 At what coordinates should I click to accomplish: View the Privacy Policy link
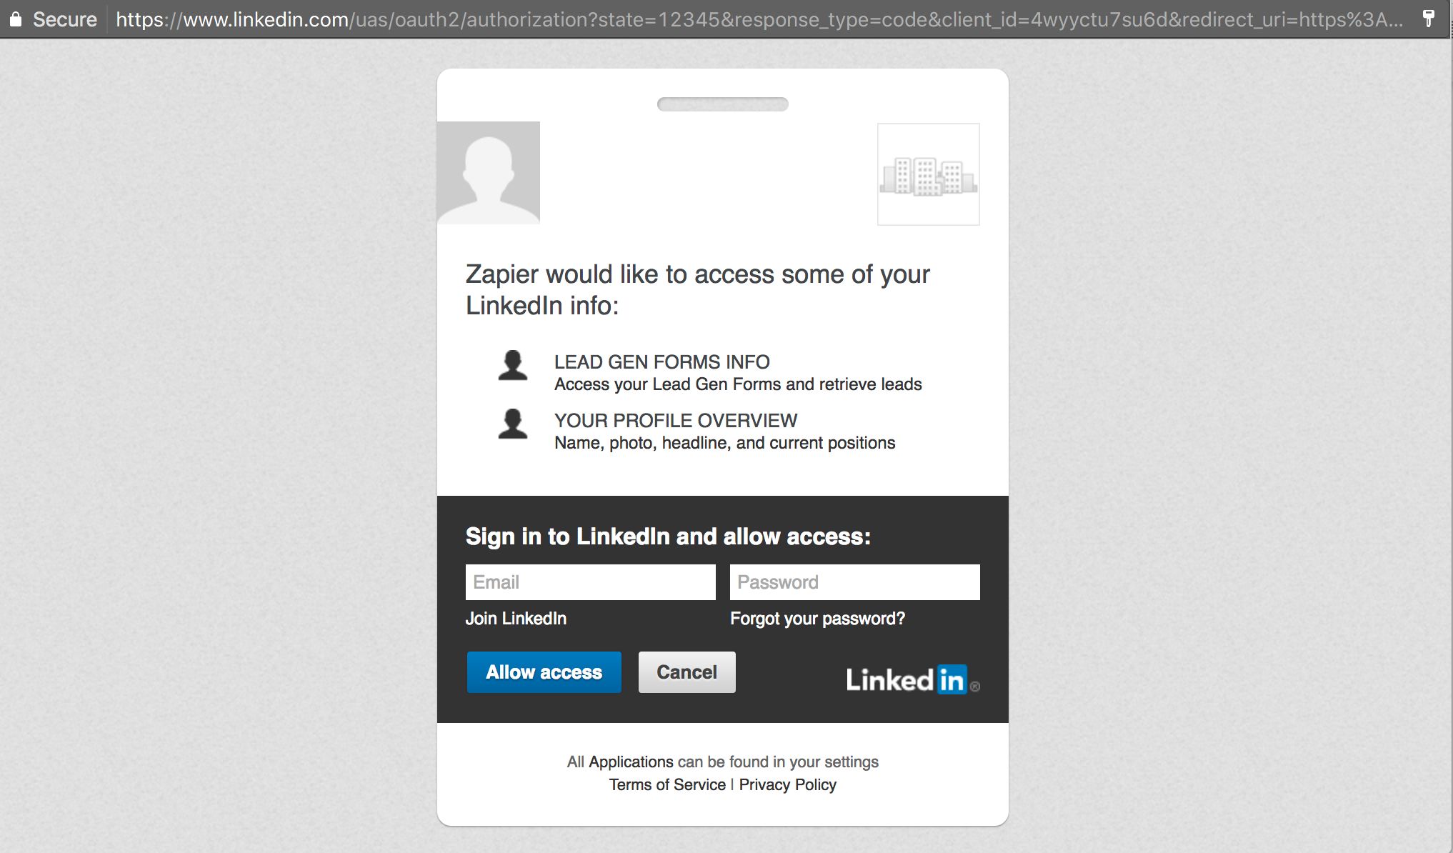pos(787,784)
